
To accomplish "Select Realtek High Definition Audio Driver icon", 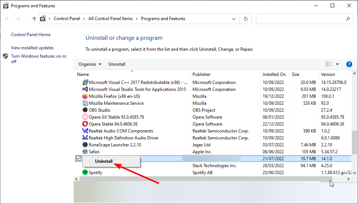I will coord(85,138).
